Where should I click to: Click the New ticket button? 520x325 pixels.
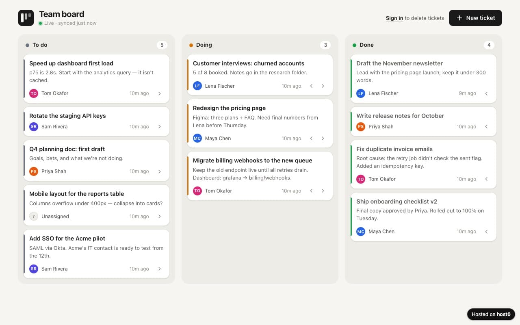coord(475,18)
